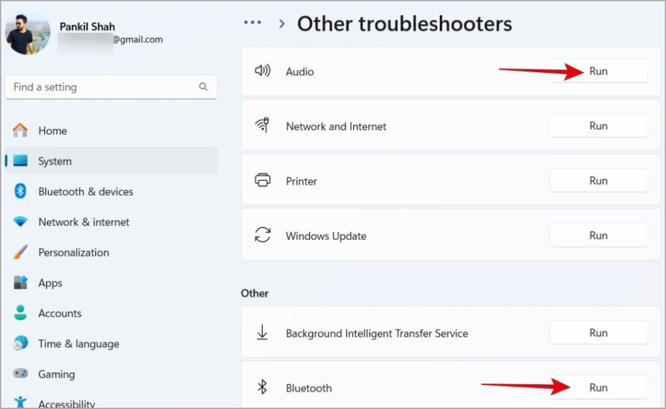This screenshot has width=666, height=409.
Task: Run the Audio troubleshooter
Action: click(x=598, y=71)
